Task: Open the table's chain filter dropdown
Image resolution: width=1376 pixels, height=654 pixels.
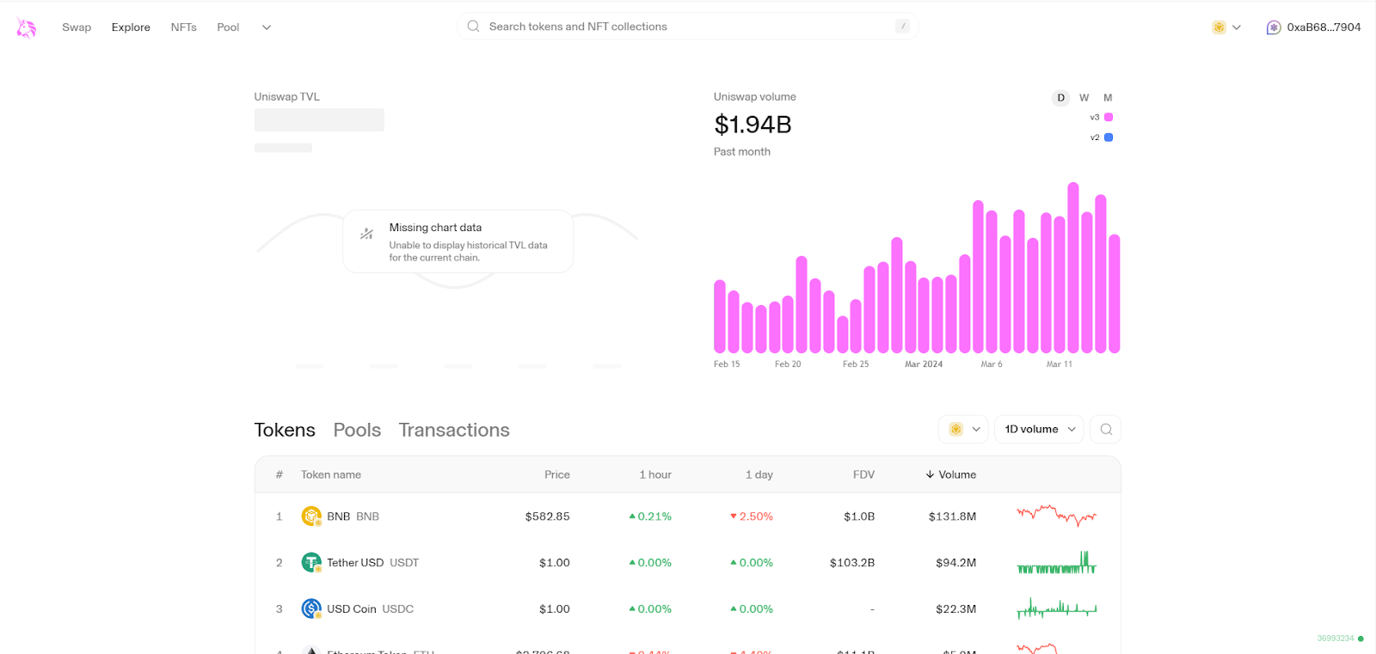Action: click(x=963, y=429)
